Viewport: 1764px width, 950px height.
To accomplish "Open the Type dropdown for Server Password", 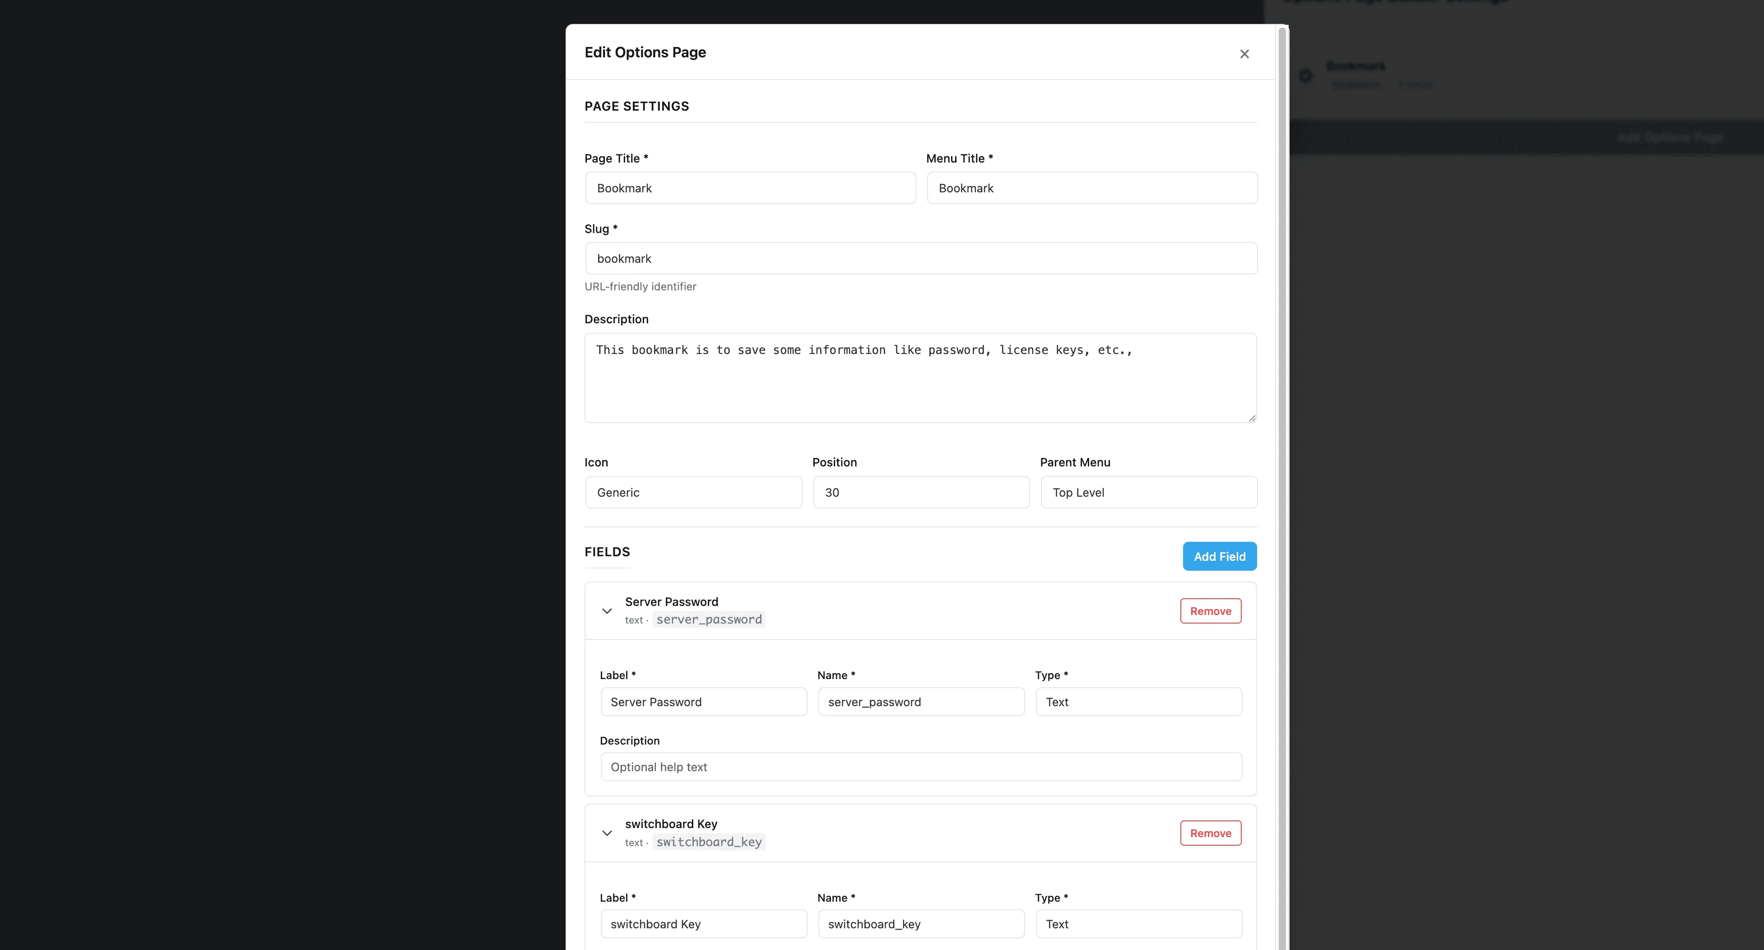I will (x=1139, y=701).
